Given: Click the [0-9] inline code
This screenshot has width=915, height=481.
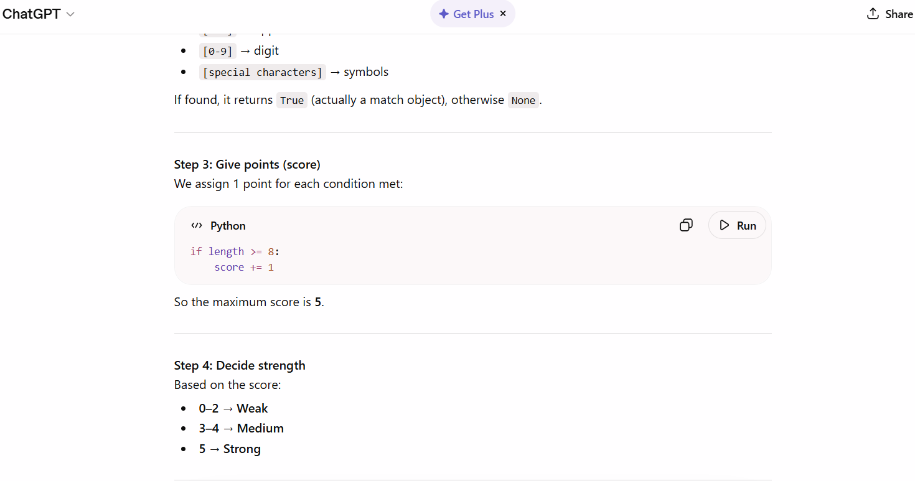Looking at the screenshot, I should 218,51.
